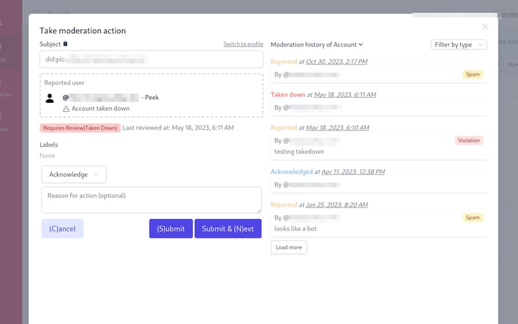Click the Requires Review(Taken Down) badge
Viewport: 518px width, 324px height.
[80, 128]
